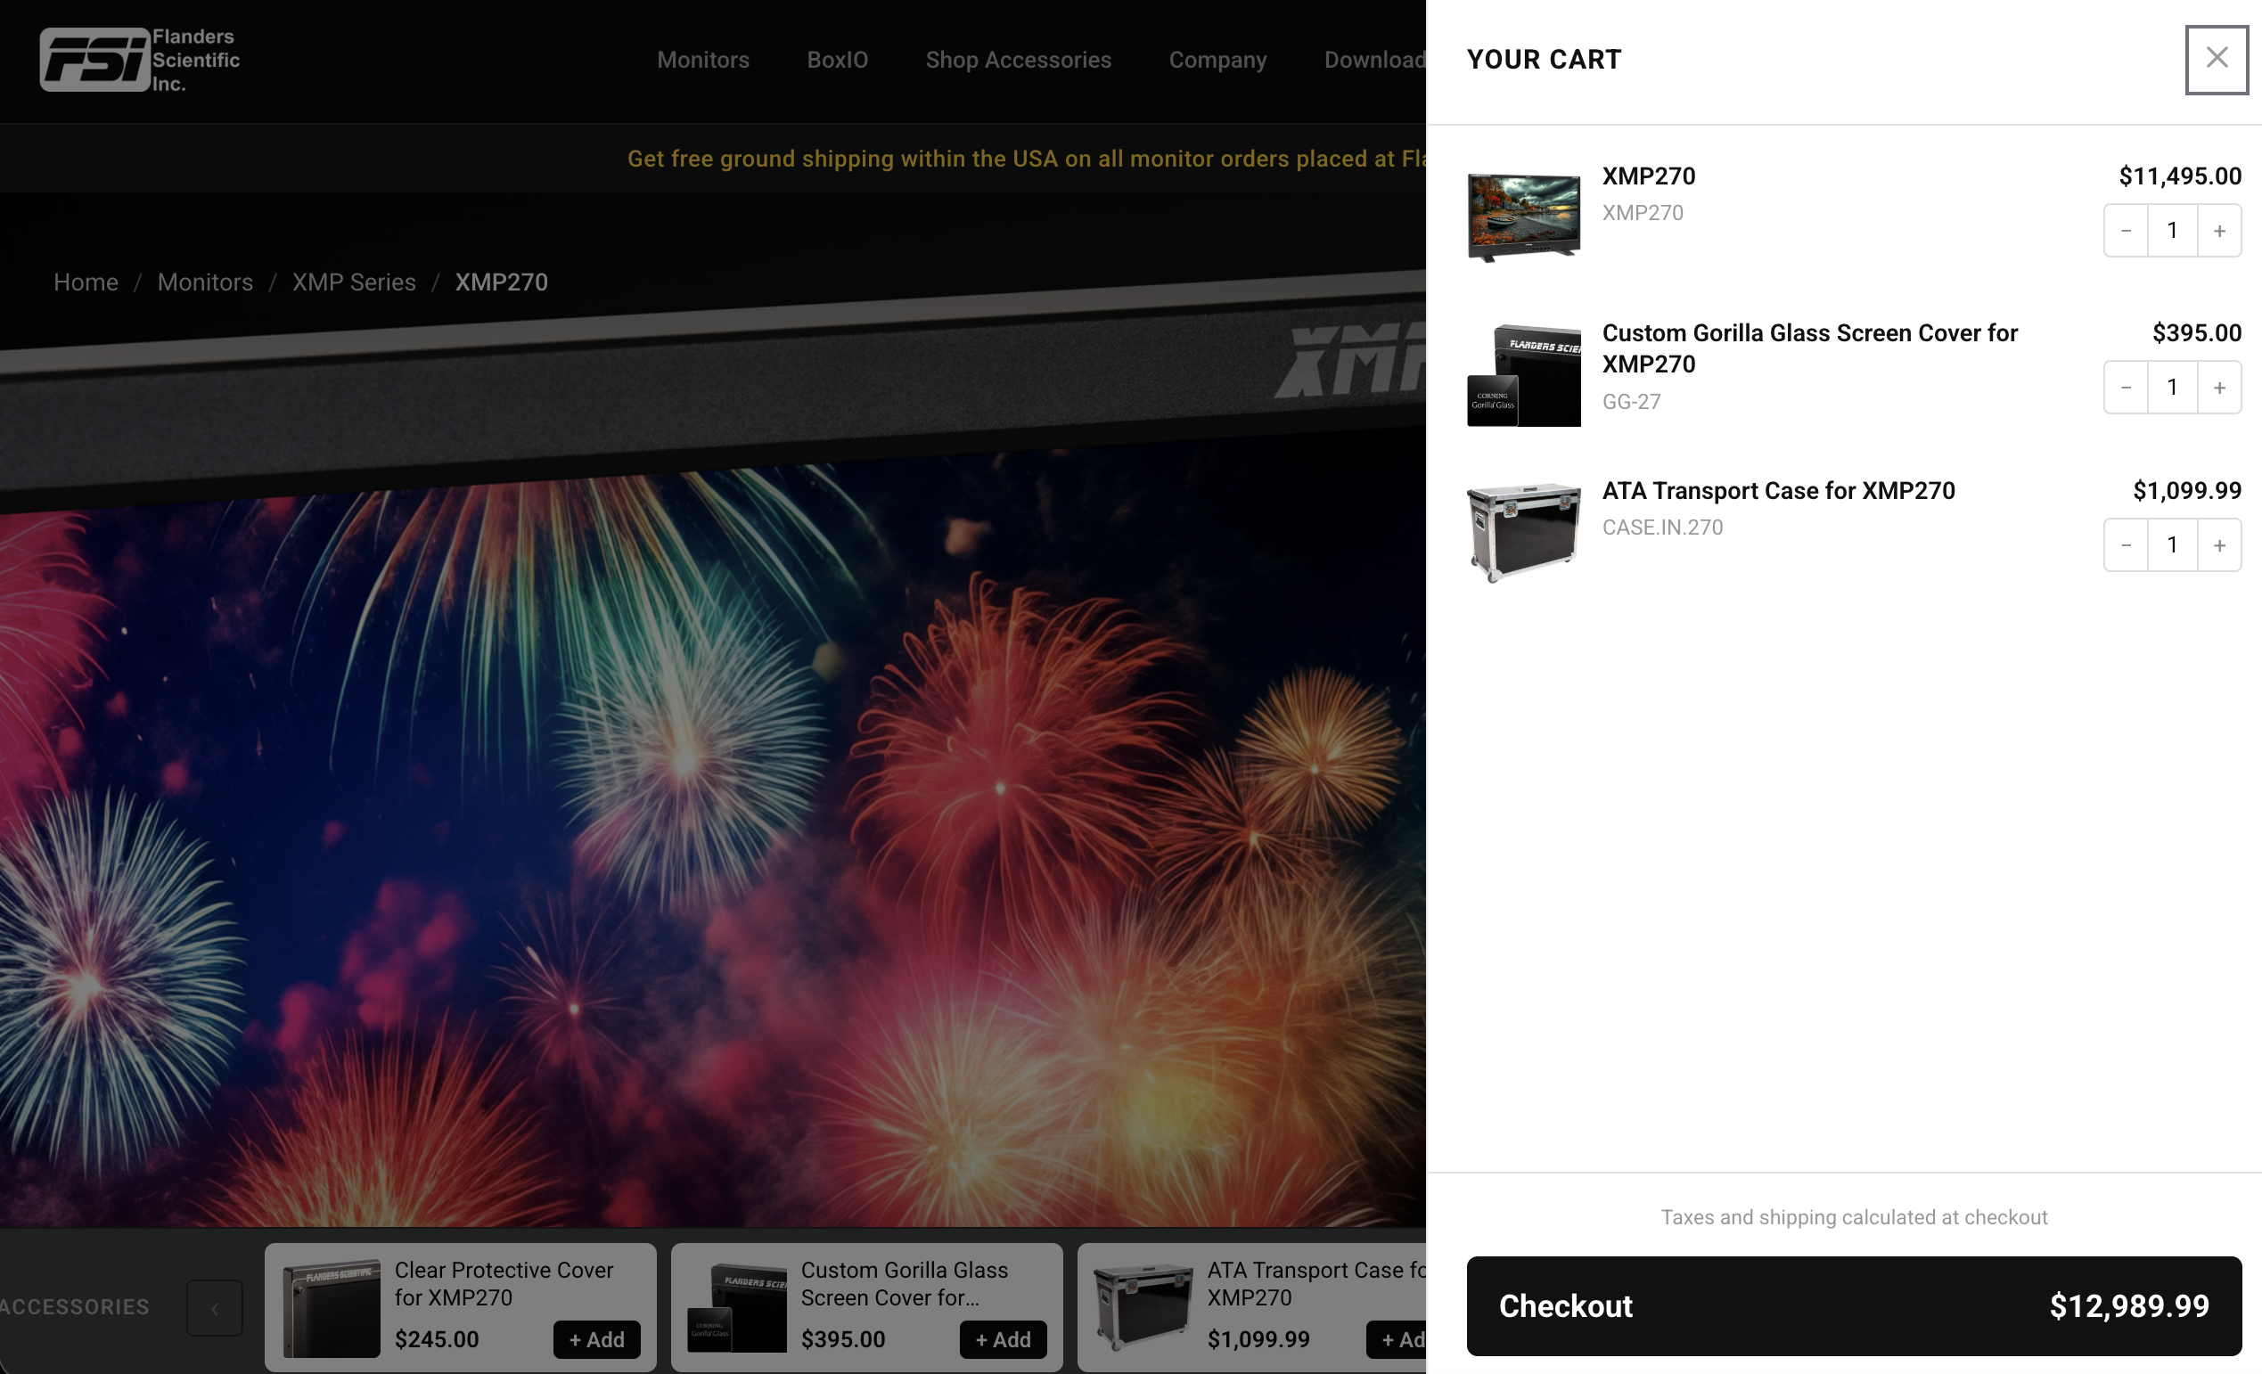
Task: Go to the Monitors breadcrumb
Action: (205, 282)
